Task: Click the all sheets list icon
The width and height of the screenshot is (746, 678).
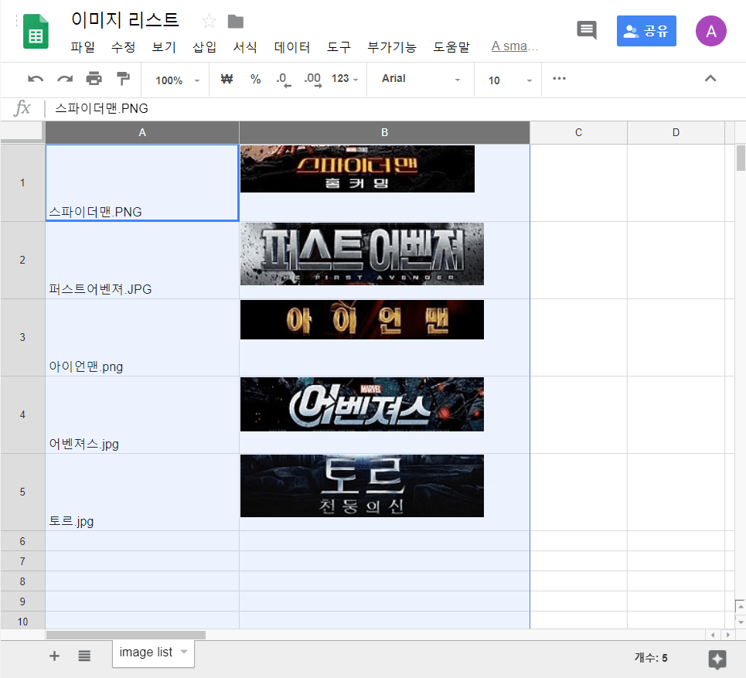Action: point(84,656)
